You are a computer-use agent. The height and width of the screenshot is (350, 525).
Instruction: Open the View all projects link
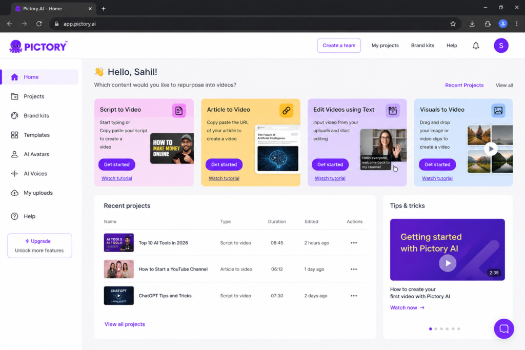point(125,324)
